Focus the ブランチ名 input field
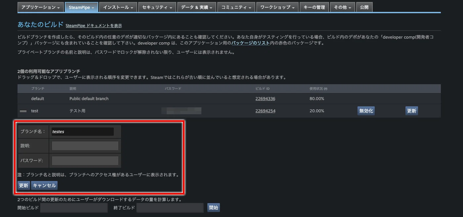Viewport: 463px width, 217px height. (83, 131)
